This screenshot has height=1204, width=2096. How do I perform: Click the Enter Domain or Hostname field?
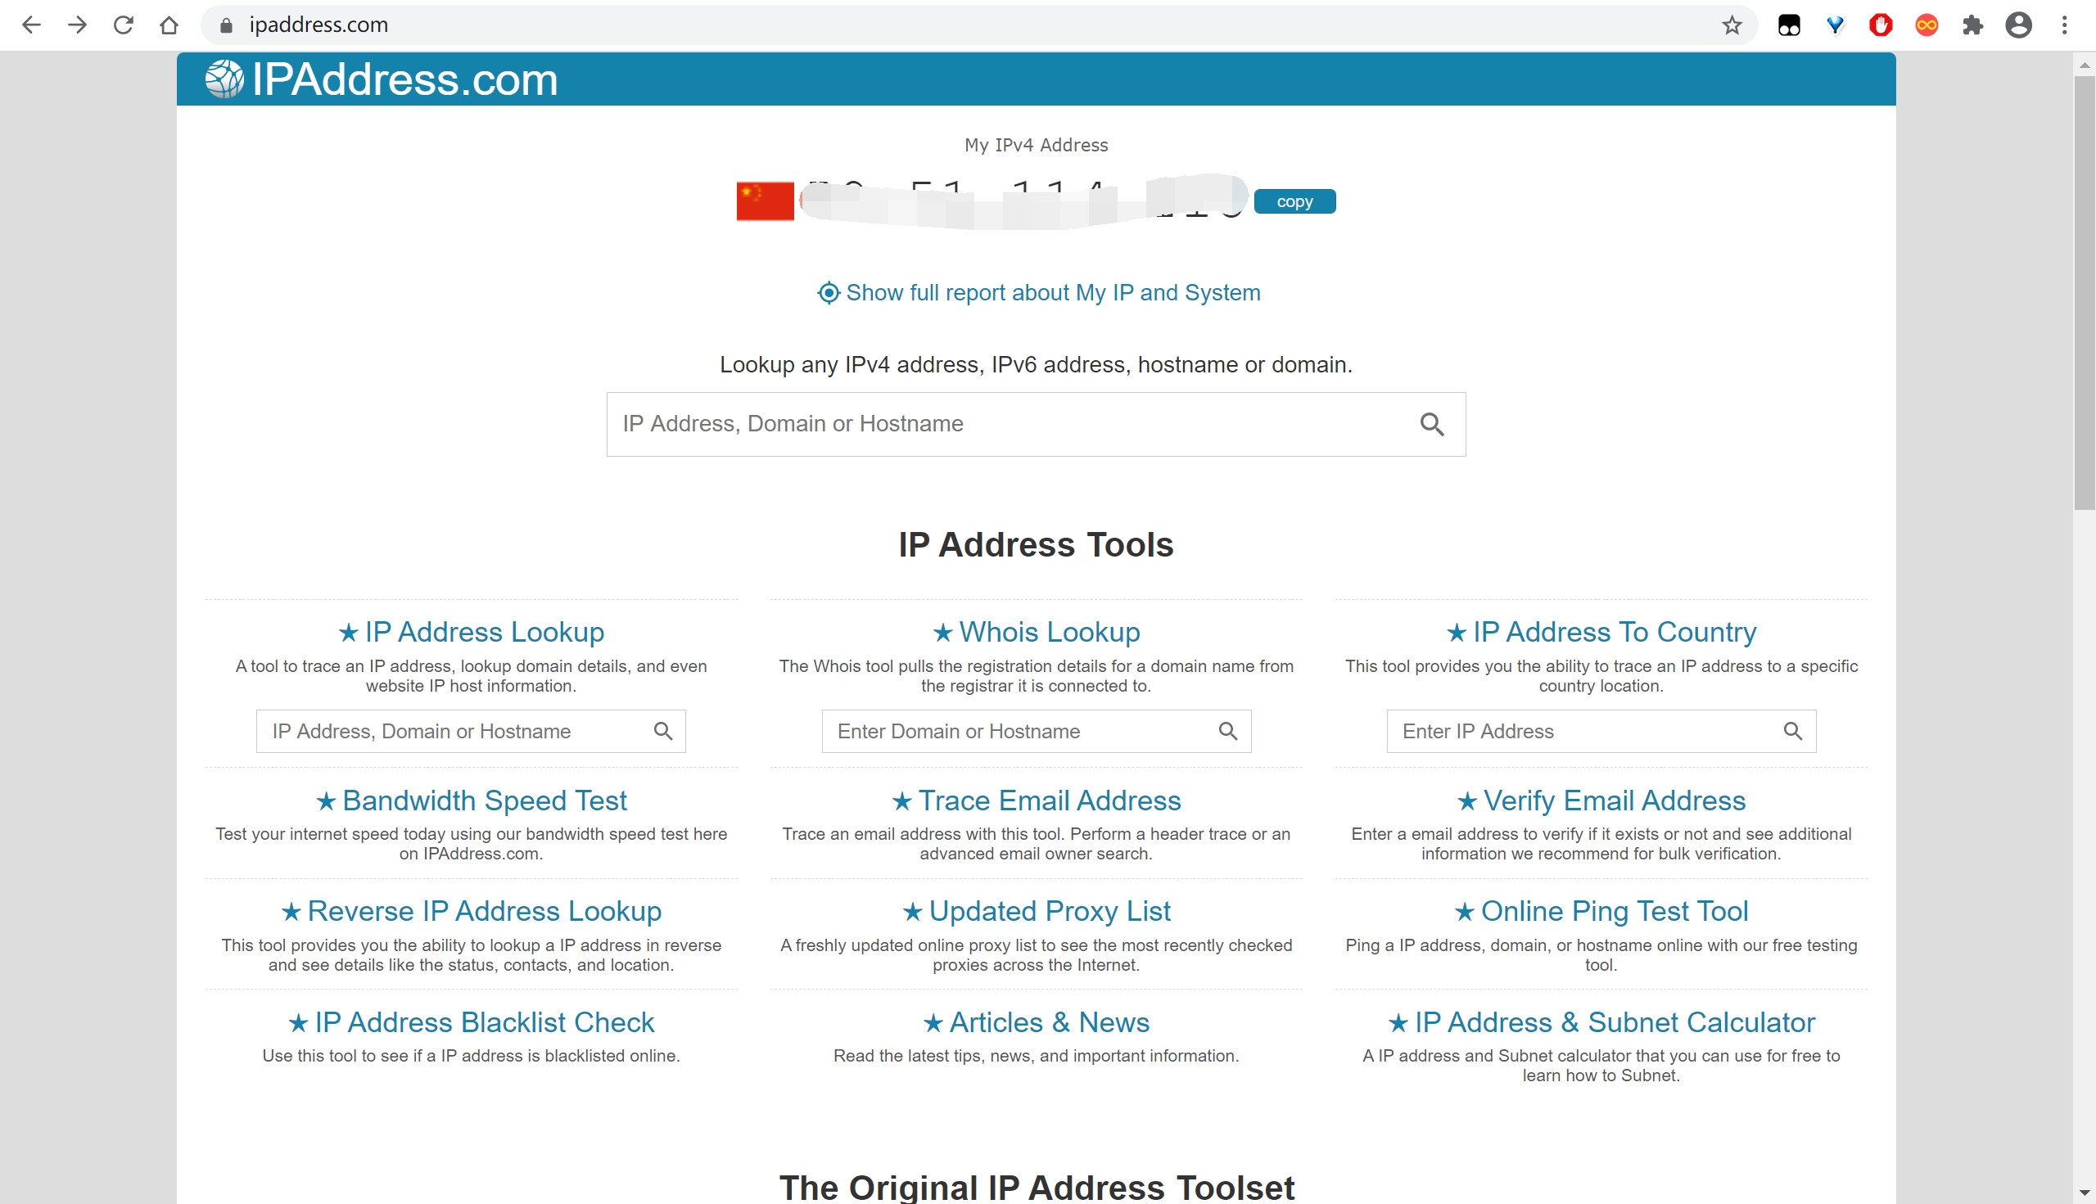click(1018, 731)
